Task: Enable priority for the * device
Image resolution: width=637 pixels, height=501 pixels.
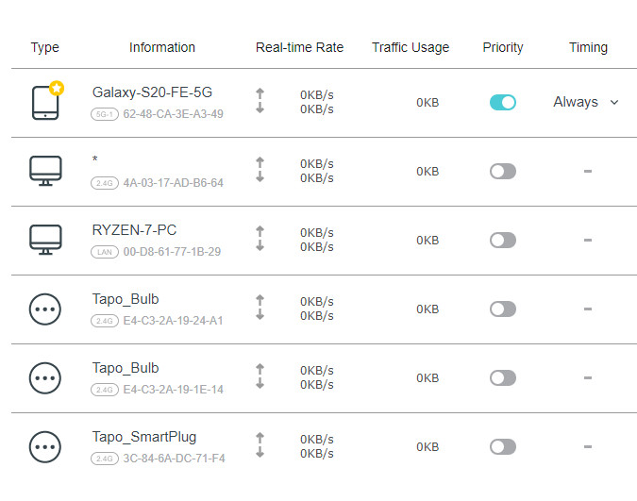Action: pyautogui.click(x=503, y=171)
